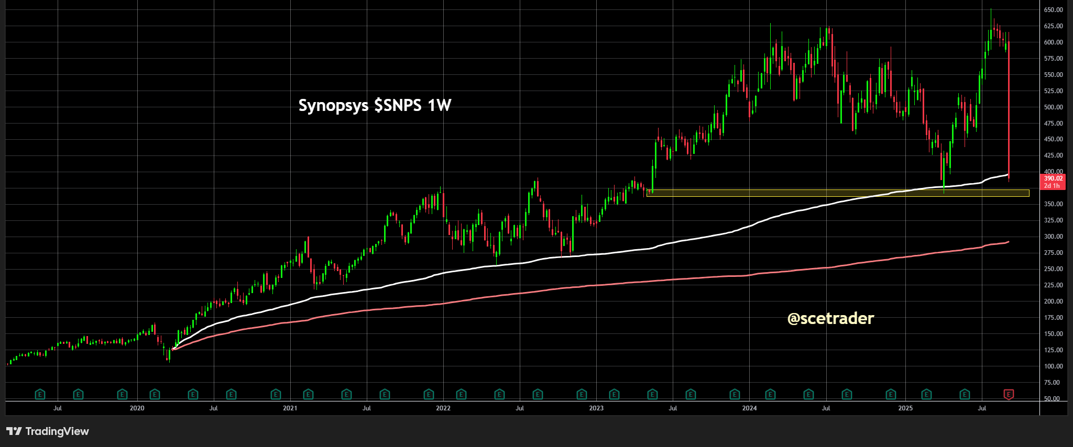Click the 2020 label on the time axis
Viewport: 1073px width, 447px height.
(x=137, y=408)
